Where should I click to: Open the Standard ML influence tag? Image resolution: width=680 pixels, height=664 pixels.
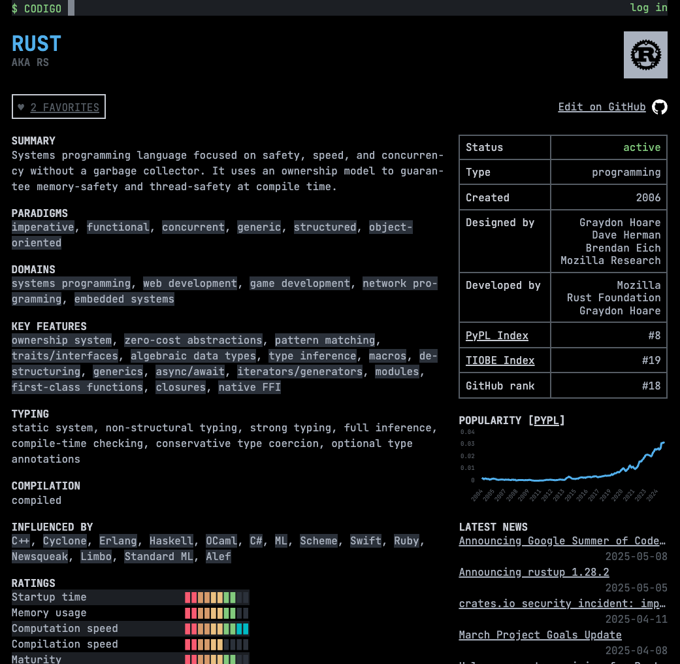point(159,556)
